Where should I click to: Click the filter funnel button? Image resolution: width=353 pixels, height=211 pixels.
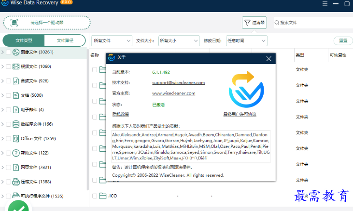(x=254, y=23)
